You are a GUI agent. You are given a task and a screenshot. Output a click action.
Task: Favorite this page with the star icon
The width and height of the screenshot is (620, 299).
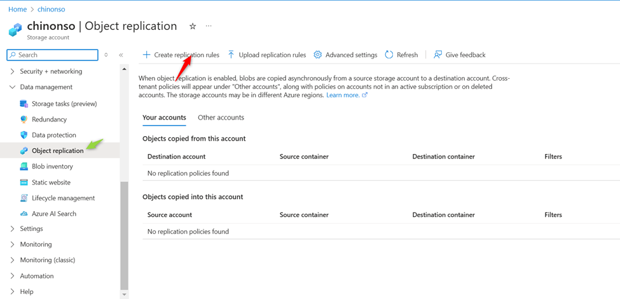193,26
